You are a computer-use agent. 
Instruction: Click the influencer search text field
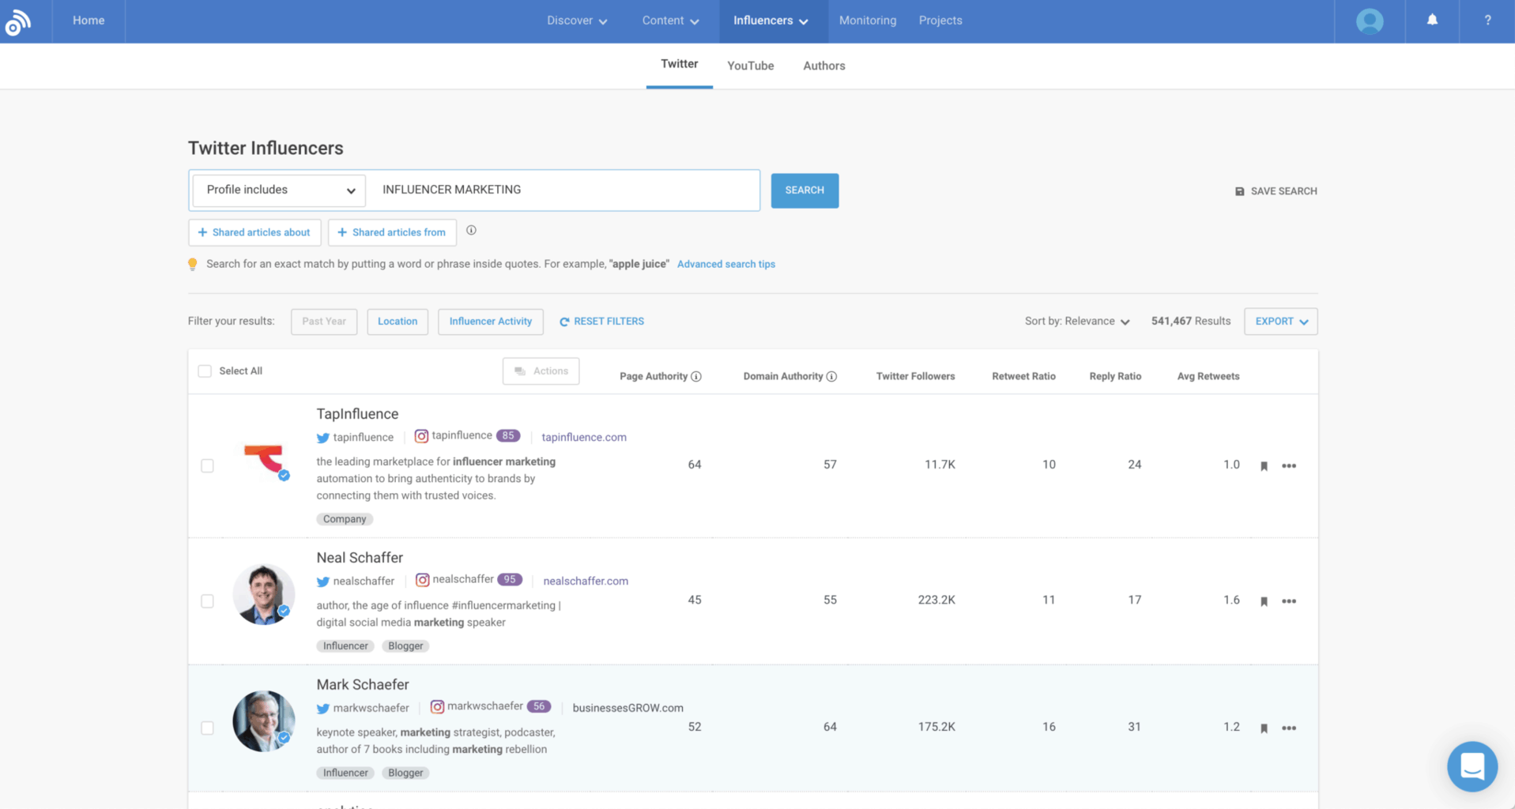coord(564,190)
